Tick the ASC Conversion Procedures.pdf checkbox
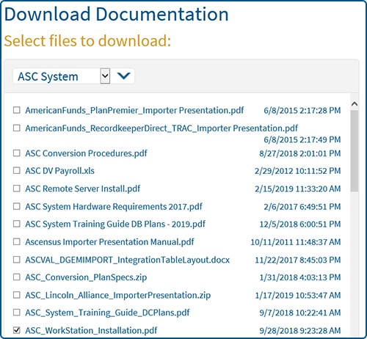Image resolution: width=367 pixels, height=339 pixels. [x=17, y=153]
